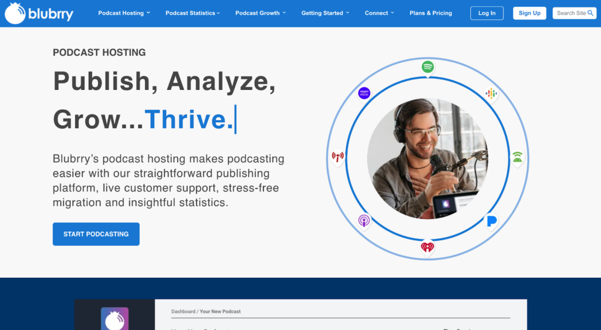Click the red antenna podcast icon
The width and height of the screenshot is (601, 330).
[337, 156]
